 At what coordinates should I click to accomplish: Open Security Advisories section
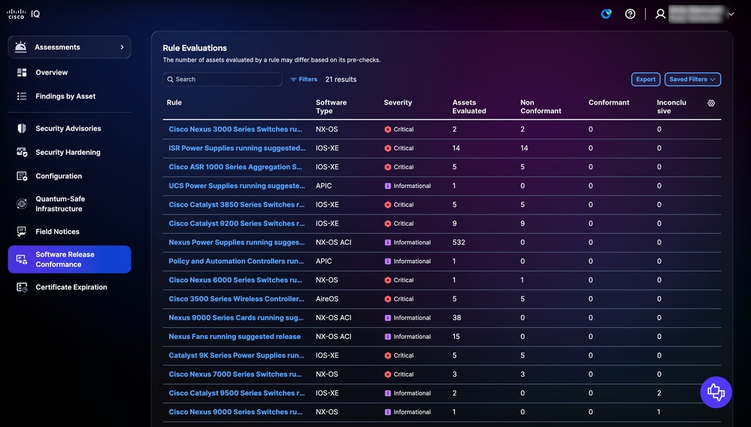68,129
